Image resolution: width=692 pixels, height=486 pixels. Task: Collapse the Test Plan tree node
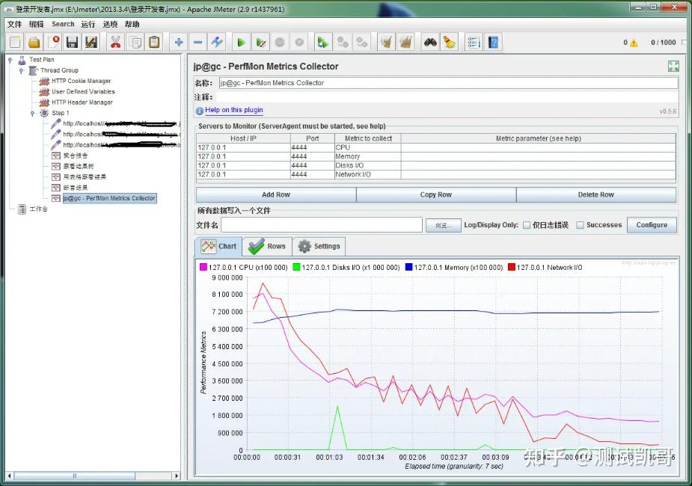(x=10, y=60)
